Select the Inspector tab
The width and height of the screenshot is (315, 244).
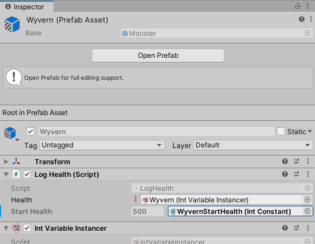(x=27, y=6)
